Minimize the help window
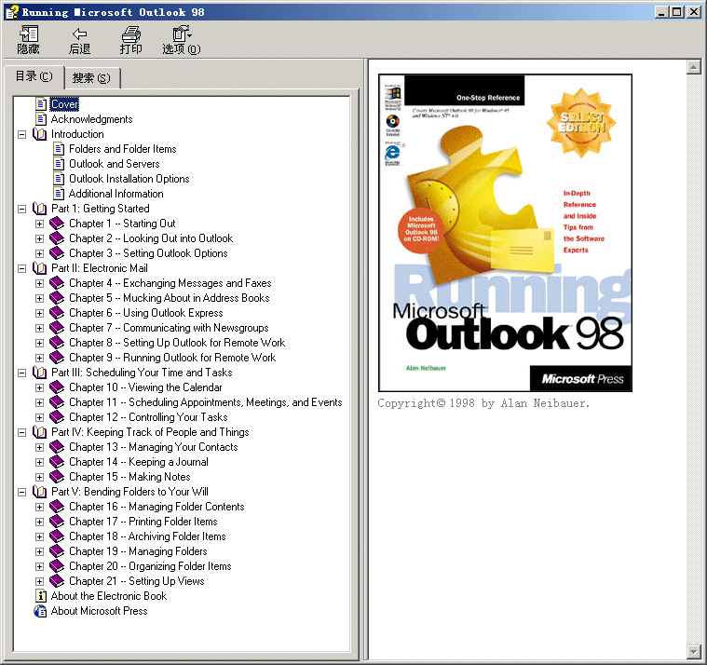This screenshot has height=665, width=707. point(661,12)
